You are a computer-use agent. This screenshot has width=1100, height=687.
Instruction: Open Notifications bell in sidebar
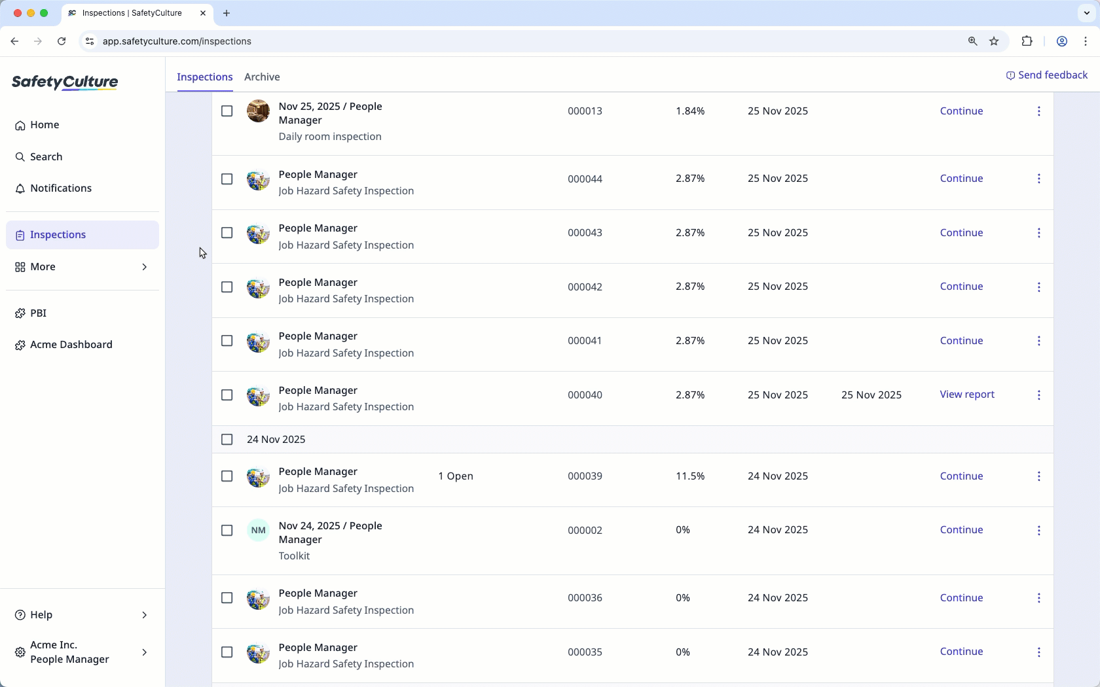click(82, 188)
